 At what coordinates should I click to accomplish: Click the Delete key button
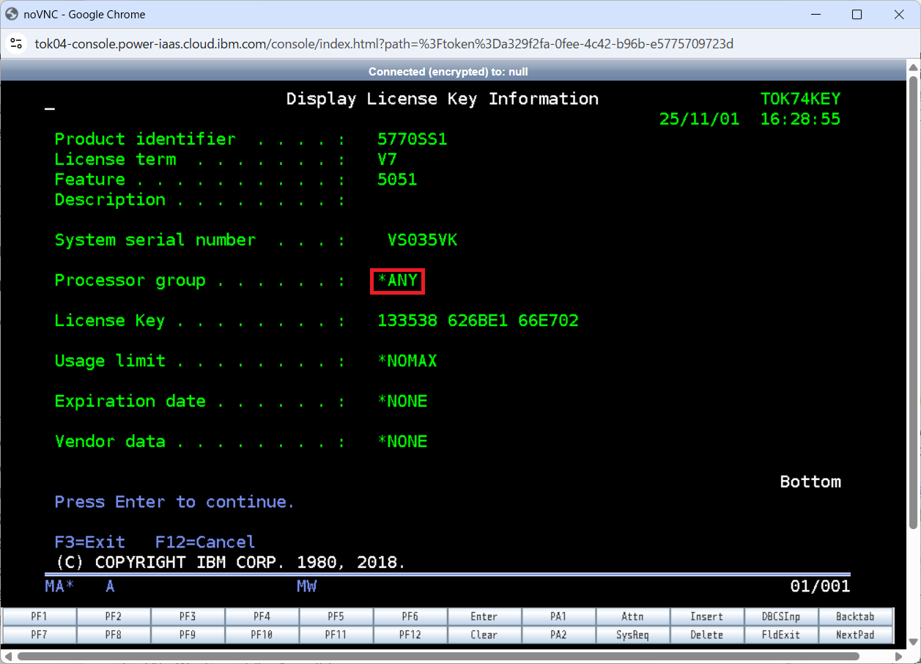(707, 635)
